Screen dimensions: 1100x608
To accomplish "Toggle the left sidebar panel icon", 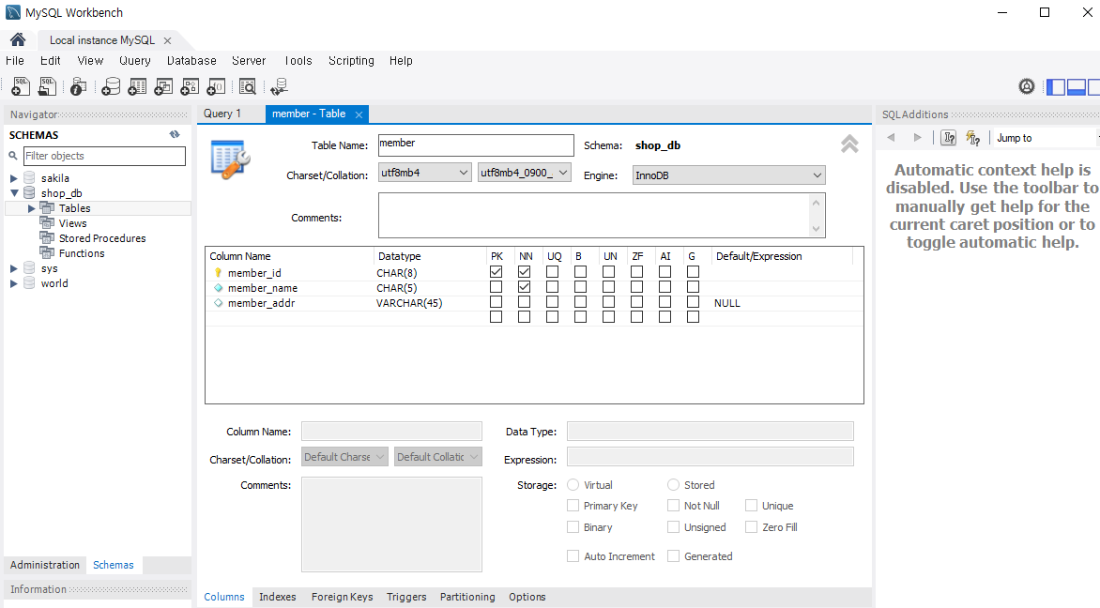I will click(1056, 87).
